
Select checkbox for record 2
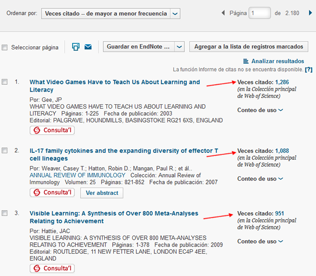5,151
